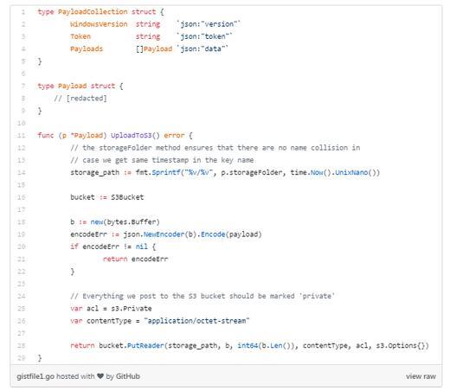This screenshot has width=450, height=391.
Task: Click the '// [redacted]' comment
Action: point(80,99)
